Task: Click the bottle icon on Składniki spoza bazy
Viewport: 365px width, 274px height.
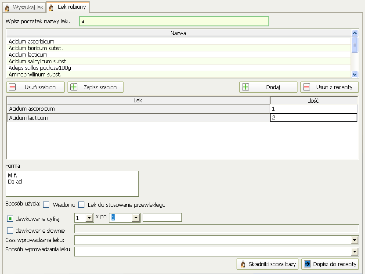Action: click(243, 264)
